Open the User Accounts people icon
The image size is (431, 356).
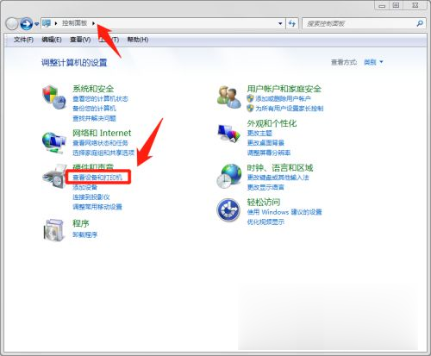point(229,97)
